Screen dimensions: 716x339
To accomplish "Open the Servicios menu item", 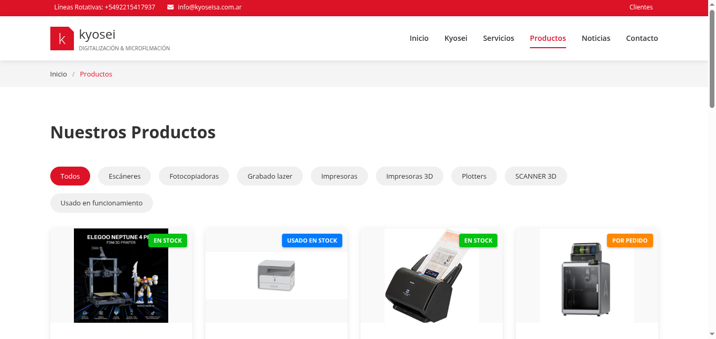I will pyautogui.click(x=498, y=38).
